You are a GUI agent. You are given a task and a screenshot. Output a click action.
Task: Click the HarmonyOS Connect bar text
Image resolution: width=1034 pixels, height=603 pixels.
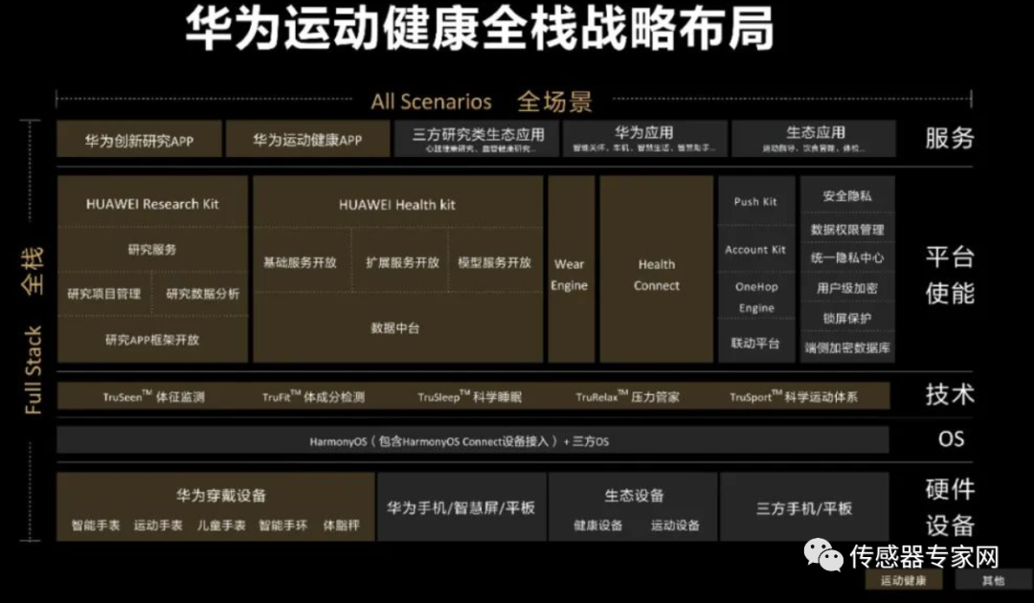[x=460, y=441]
